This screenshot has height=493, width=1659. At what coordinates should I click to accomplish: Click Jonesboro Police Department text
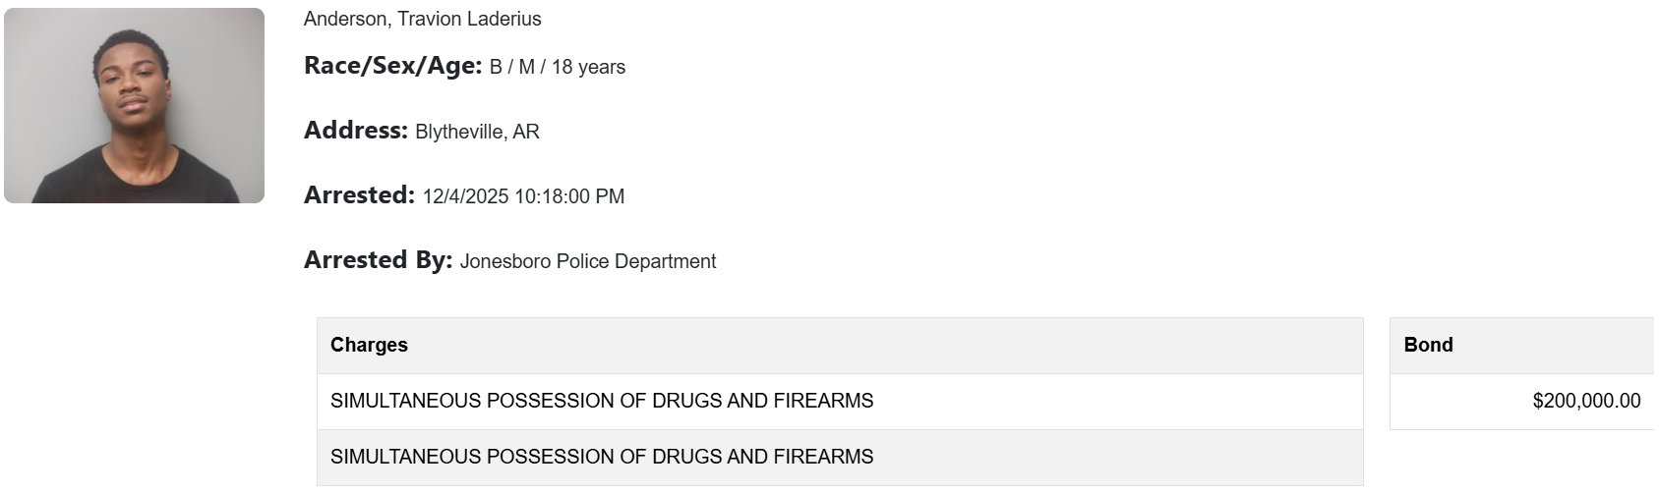point(588,261)
